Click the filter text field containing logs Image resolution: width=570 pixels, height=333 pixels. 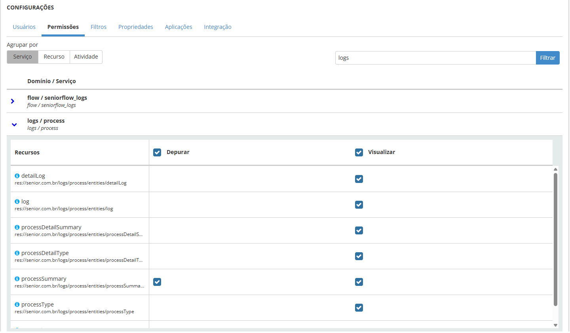tap(435, 58)
